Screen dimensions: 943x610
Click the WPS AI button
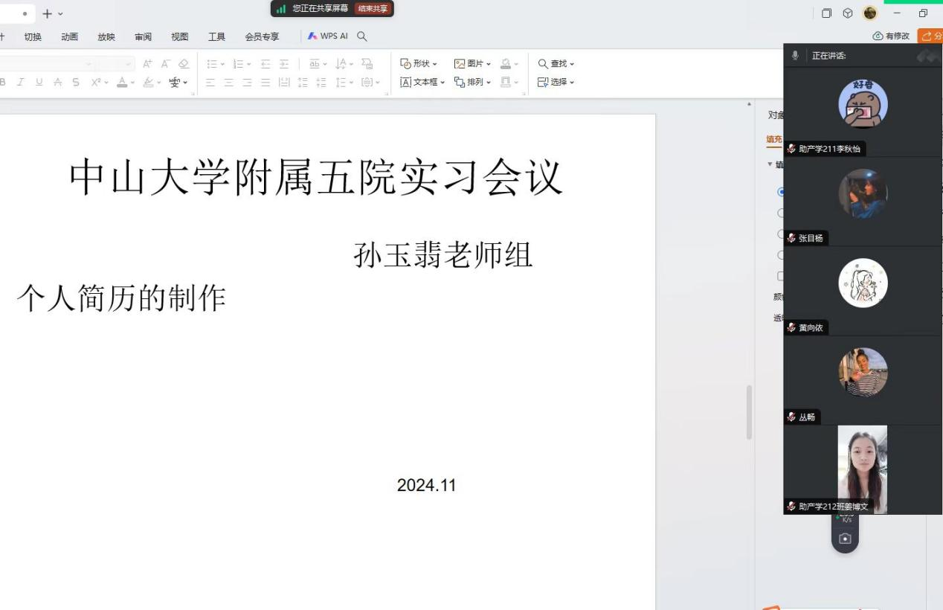[x=328, y=36]
